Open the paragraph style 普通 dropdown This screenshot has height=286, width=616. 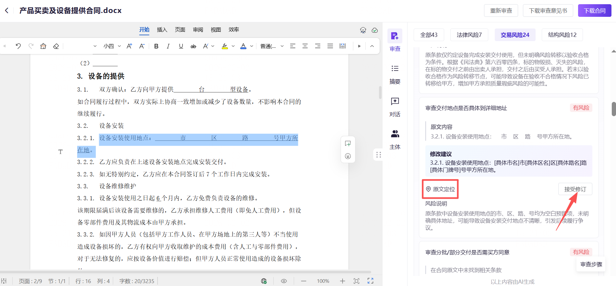coord(272,46)
